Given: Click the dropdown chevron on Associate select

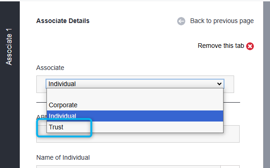Looking at the screenshot, I should coord(219,84).
